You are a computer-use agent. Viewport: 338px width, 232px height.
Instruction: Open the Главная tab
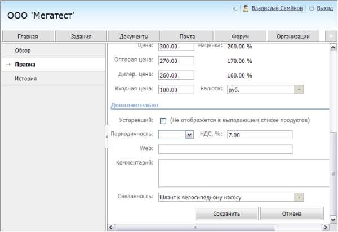coord(28,37)
